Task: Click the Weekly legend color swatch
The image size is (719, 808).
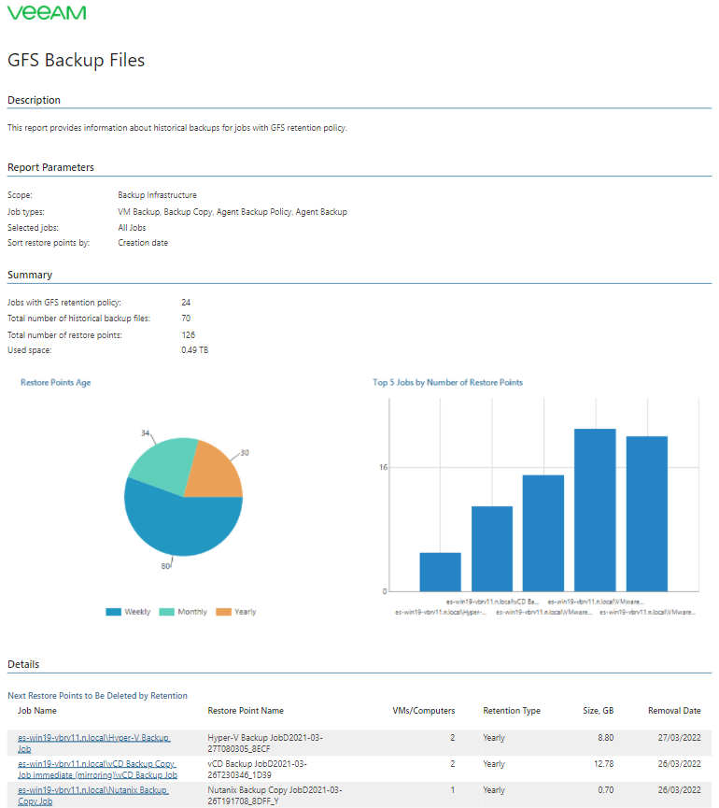Action: click(113, 612)
